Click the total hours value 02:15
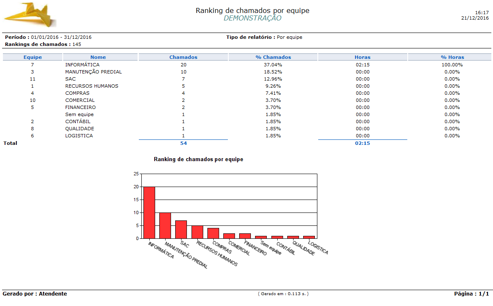Screen dimensions: 493x306 [363, 143]
